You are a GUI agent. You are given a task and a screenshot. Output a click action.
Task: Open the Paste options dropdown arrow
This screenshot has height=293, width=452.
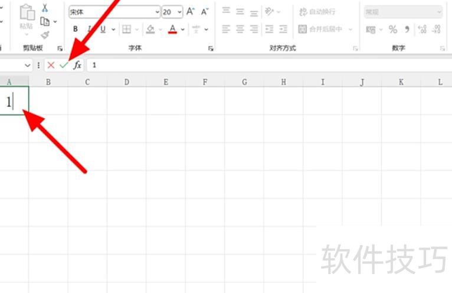click(x=27, y=35)
